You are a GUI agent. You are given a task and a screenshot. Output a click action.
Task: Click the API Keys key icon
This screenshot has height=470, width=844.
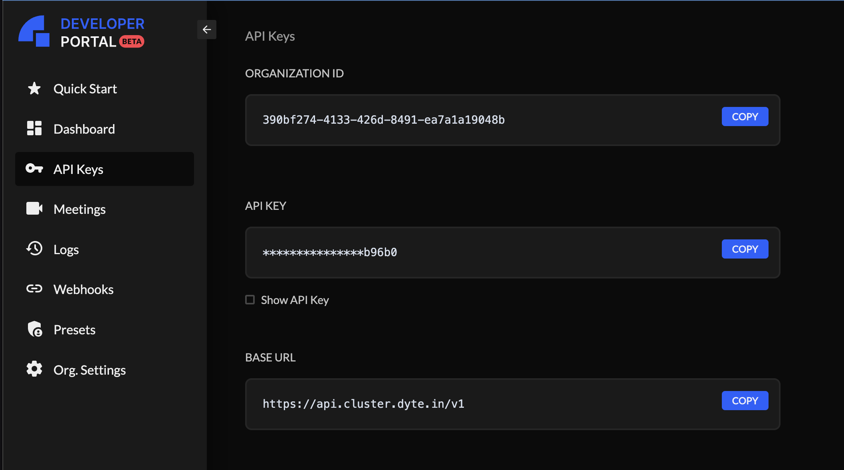pos(34,169)
